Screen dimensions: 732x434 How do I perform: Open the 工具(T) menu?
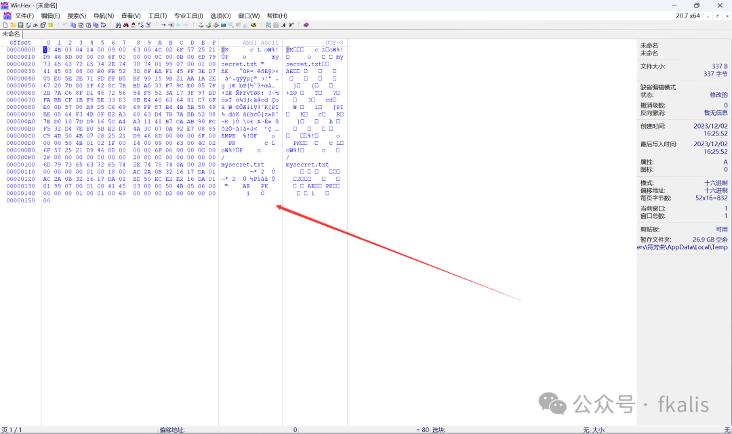click(157, 16)
